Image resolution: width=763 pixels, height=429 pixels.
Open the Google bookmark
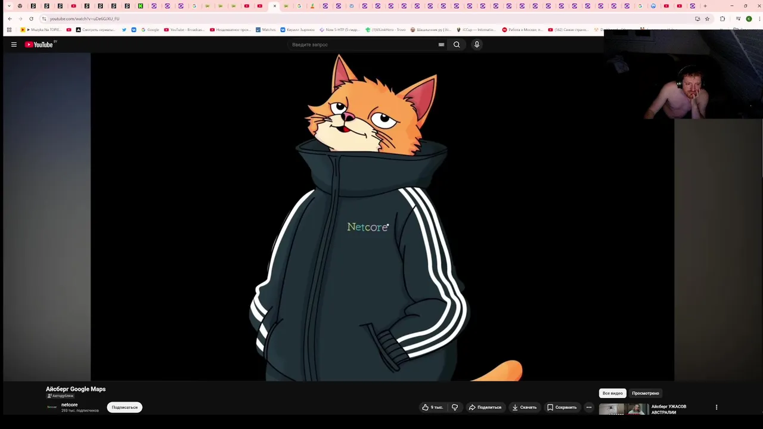(150, 30)
